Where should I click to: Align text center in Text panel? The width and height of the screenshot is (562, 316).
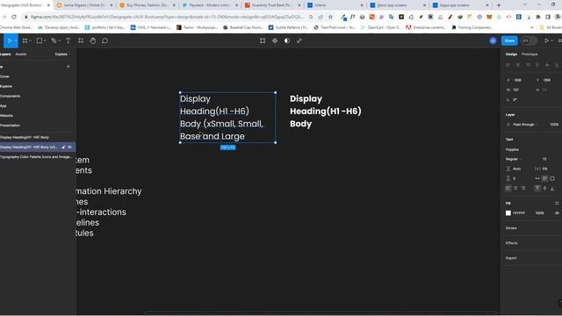(x=515, y=188)
